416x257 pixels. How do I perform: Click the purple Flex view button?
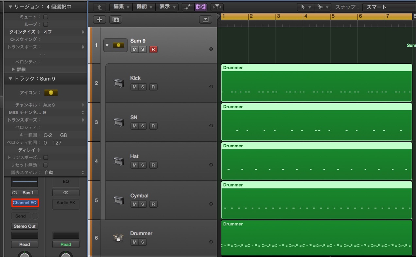point(200,7)
